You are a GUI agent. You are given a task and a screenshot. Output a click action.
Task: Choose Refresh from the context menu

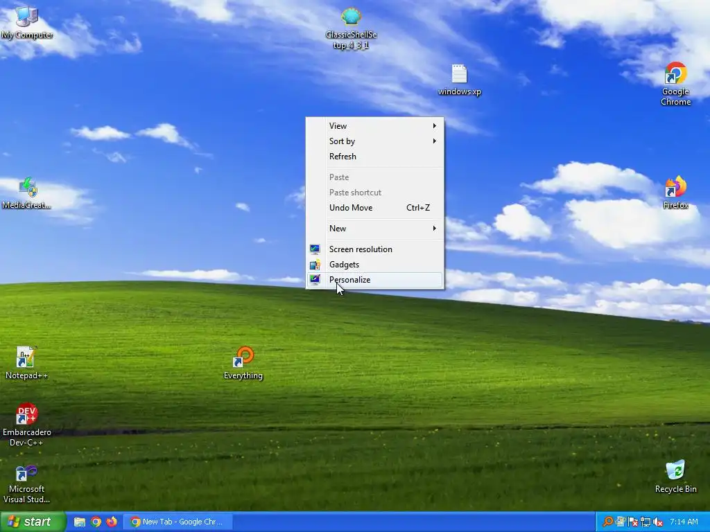(374, 157)
